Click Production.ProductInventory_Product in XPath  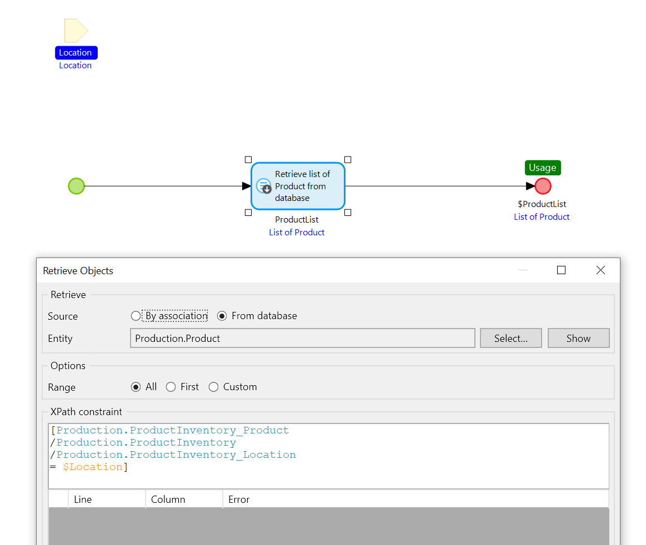tap(173, 430)
